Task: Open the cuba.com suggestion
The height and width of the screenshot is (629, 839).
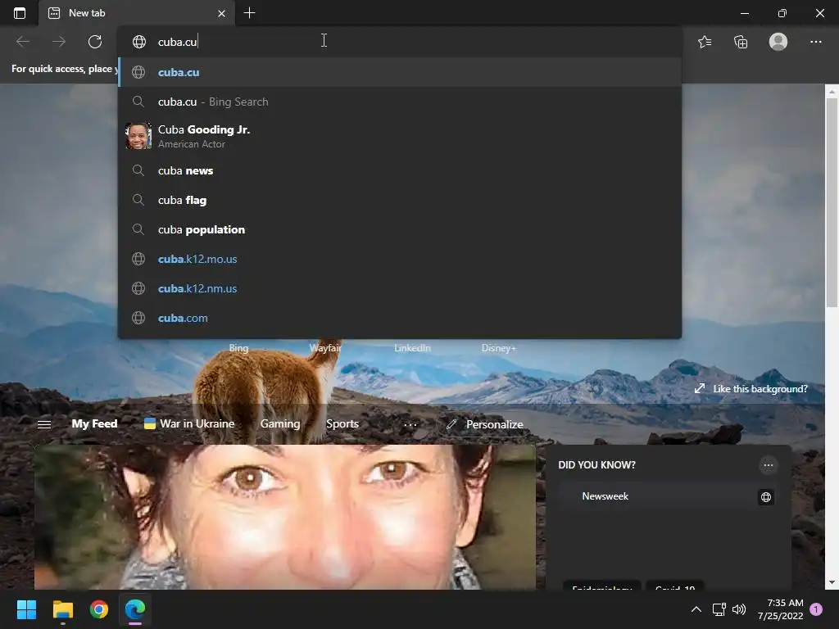Action: tap(399, 318)
